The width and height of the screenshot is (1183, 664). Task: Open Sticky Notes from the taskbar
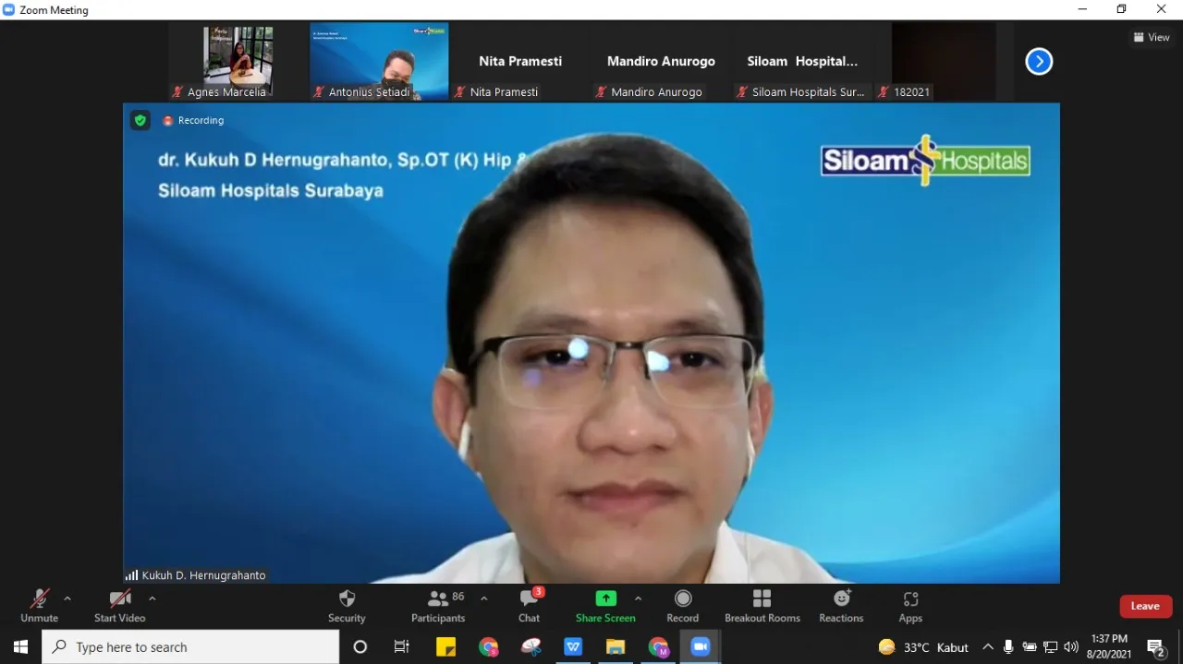(x=445, y=647)
